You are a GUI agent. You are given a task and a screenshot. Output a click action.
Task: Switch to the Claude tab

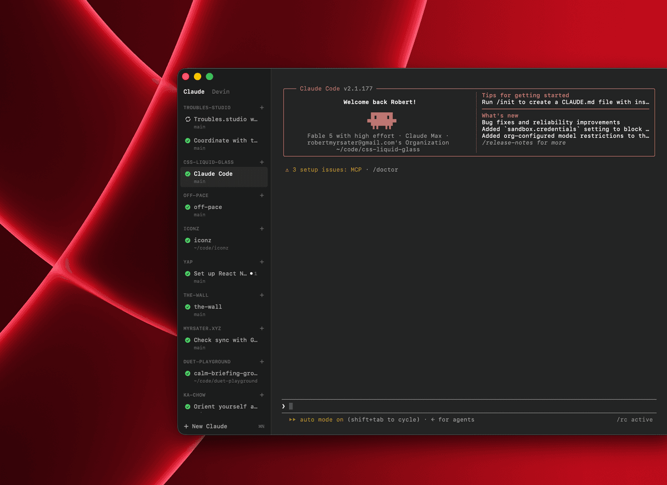coord(194,92)
